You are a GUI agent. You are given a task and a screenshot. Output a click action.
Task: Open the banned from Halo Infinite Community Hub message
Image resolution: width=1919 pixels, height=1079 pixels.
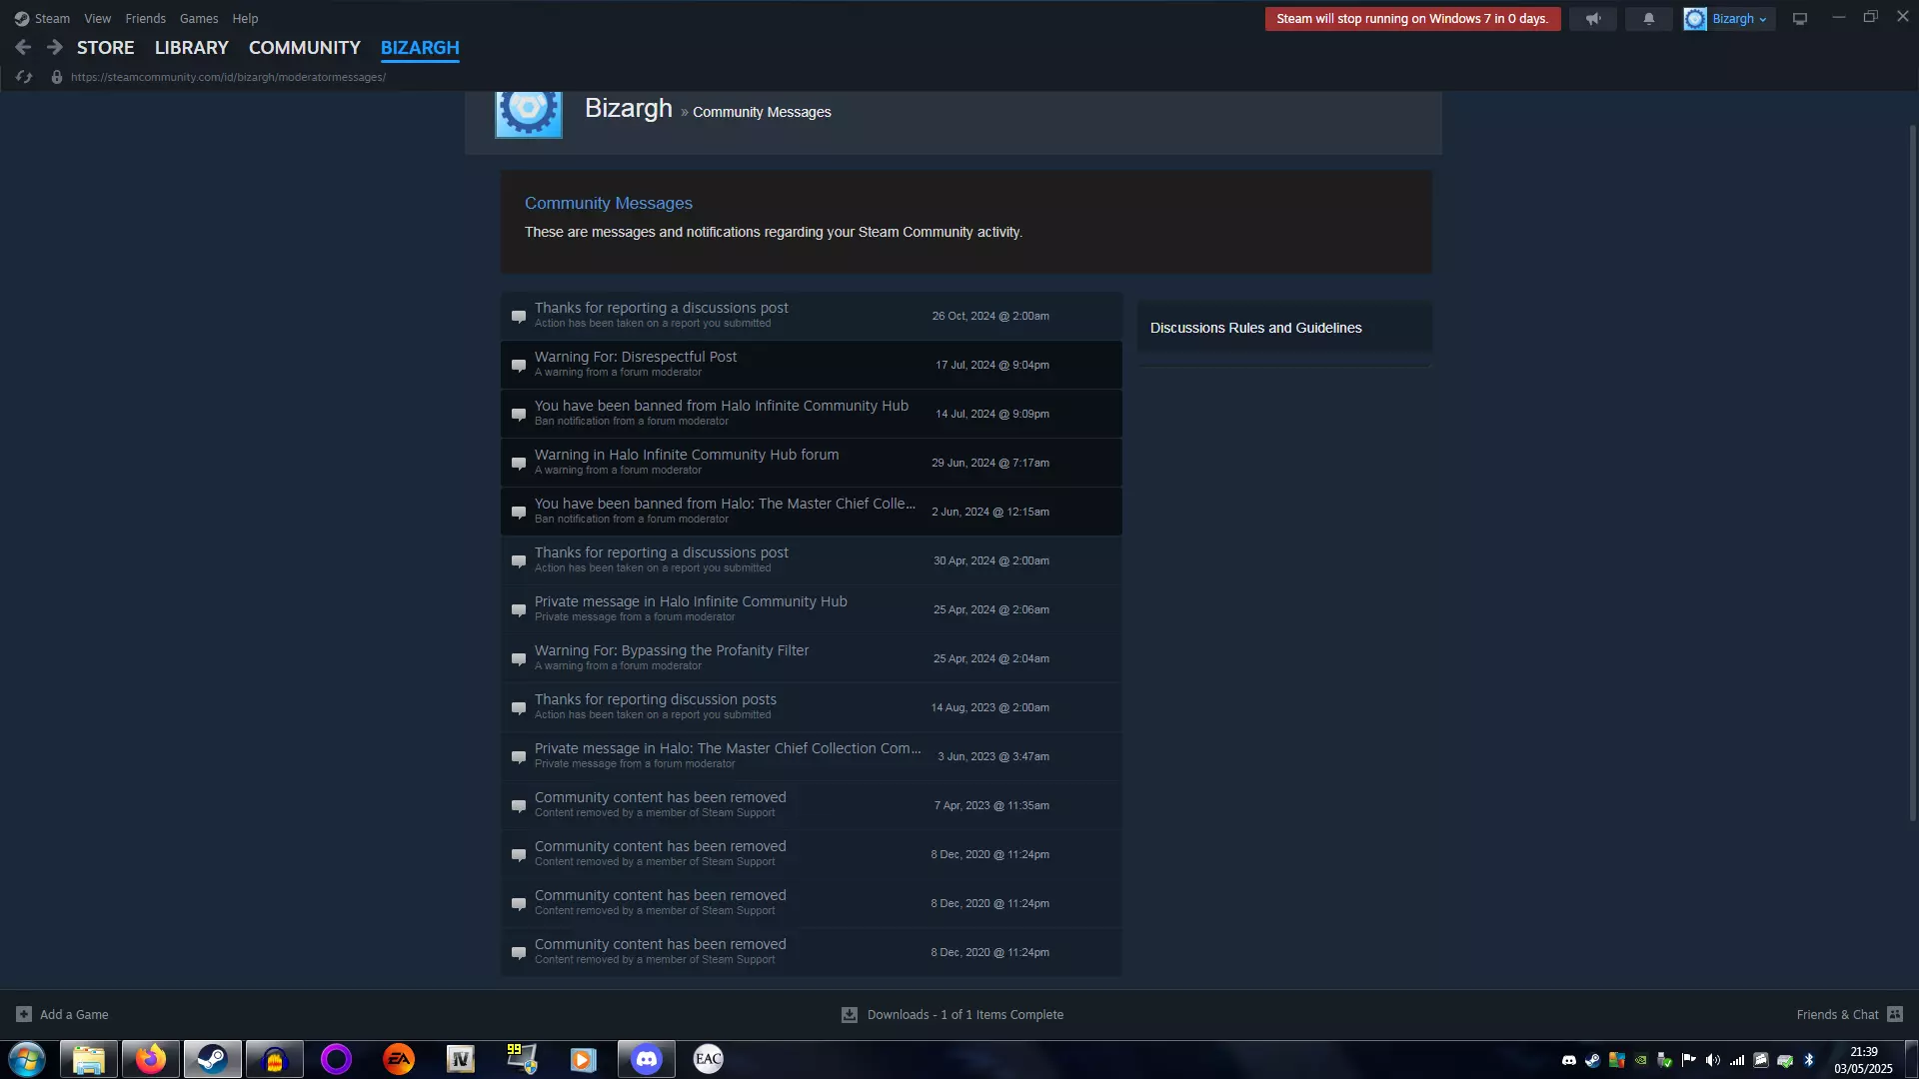tap(721, 406)
